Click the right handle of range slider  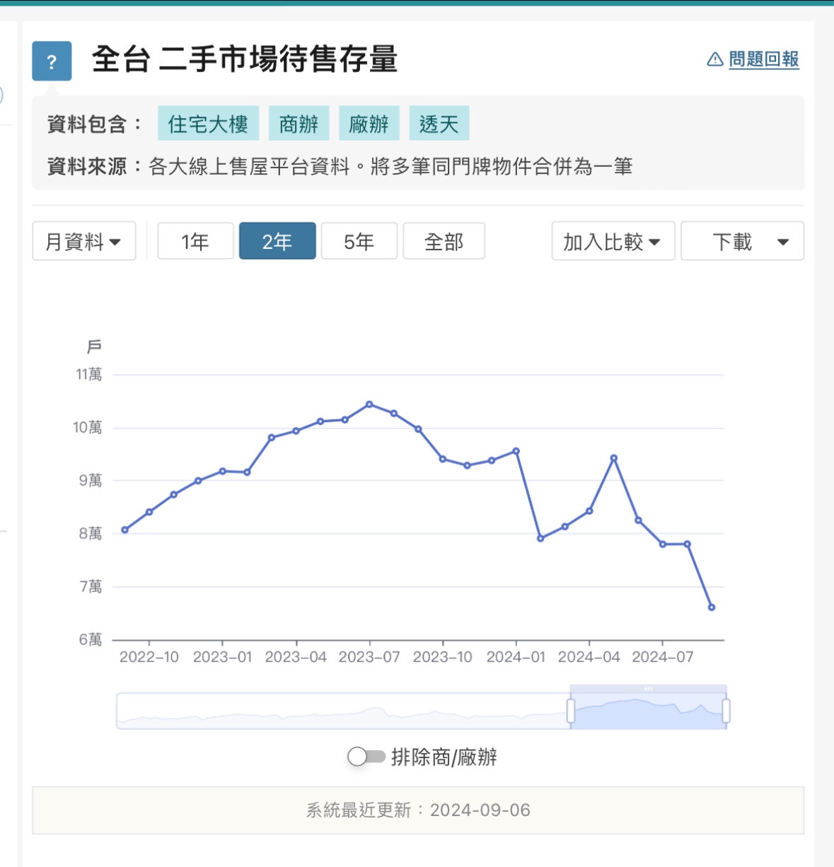(726, 711)
